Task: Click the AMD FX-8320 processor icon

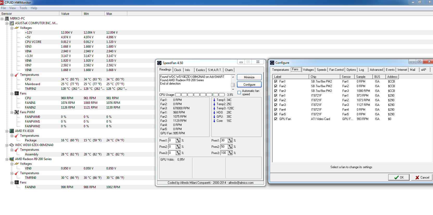Action: [12, 131]
